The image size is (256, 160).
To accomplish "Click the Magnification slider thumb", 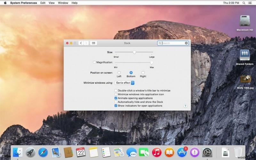I will pyautogui.click(x=152, y=62).
